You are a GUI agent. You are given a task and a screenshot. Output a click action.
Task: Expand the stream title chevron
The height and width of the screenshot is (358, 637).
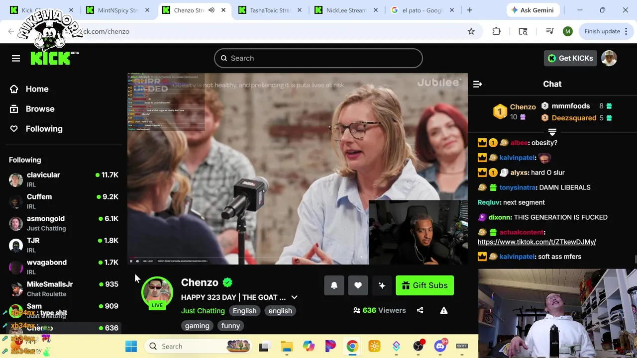[294, 297]
